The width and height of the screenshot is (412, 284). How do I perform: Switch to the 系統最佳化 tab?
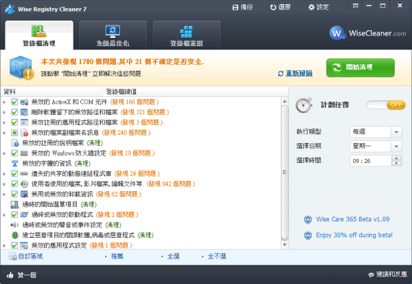(113, 36)
